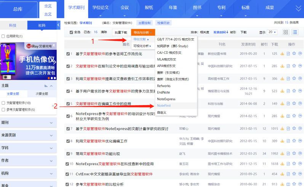The width and height of the screenshot is (304, 187).
Task: Expand the 期刊 filter section
Action: click(28, 122)
